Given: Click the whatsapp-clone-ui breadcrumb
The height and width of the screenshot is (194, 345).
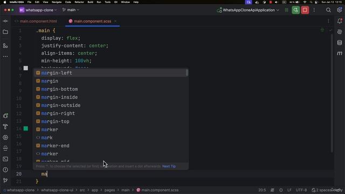Looking at the screenshot, I should click(57, 190).
